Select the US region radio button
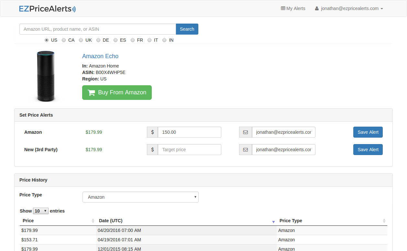The width and height of the screenshot is (407, 251). tap(47, 40)
